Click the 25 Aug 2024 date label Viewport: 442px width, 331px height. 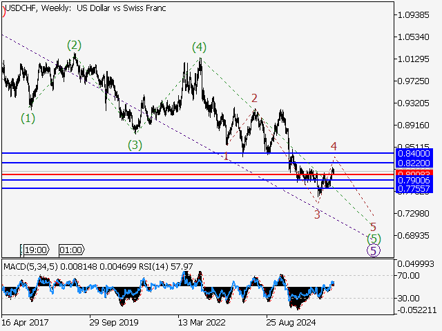(291, 322)
